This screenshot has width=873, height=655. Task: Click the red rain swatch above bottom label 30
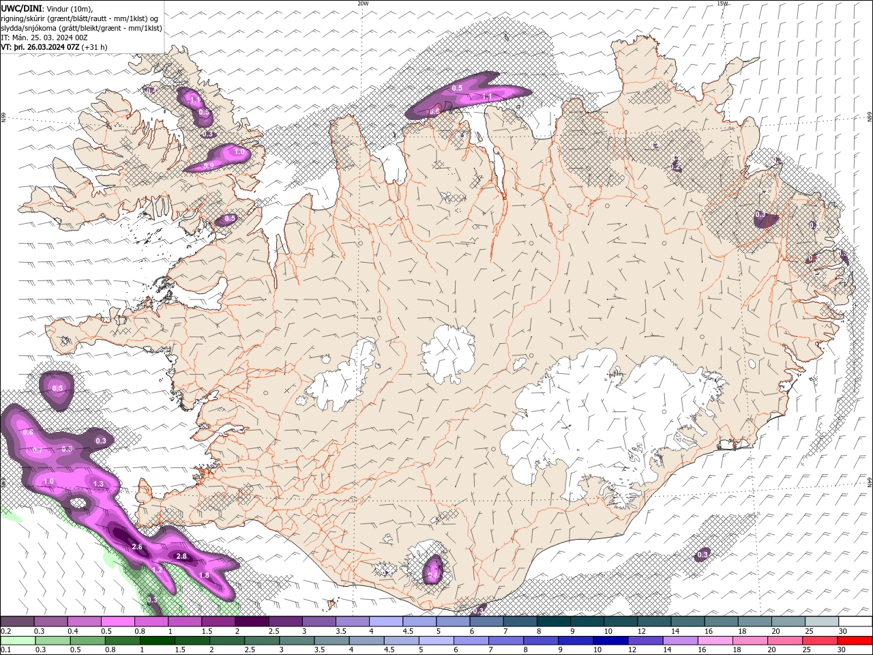pyautogui.click(x=855, y=641)
